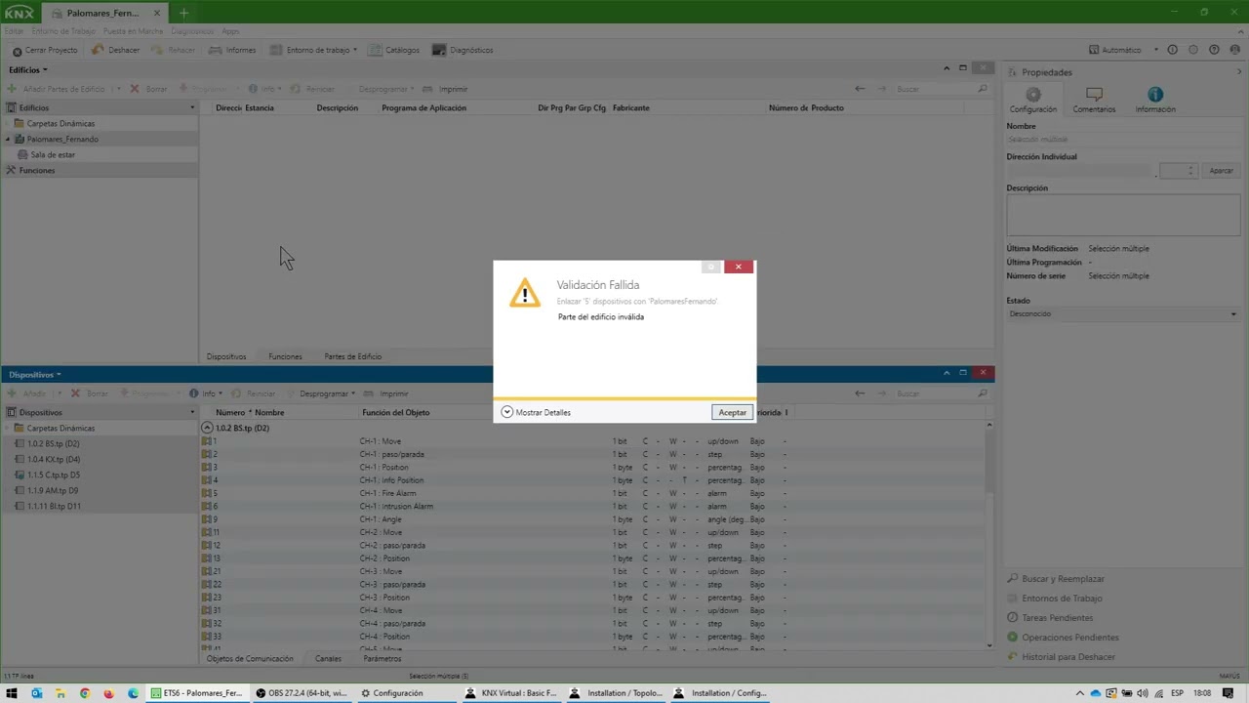Image resolution: width=1249 pixels, height=703 pixels.
Task: Select device 1.1.9 AM.tp D9
Action: click(x=53, y=490)
